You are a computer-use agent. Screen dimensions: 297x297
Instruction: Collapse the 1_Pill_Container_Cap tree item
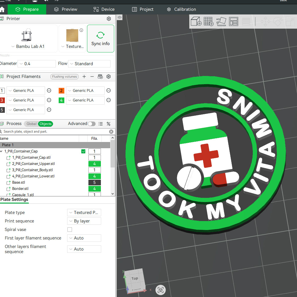click(1, 151)
